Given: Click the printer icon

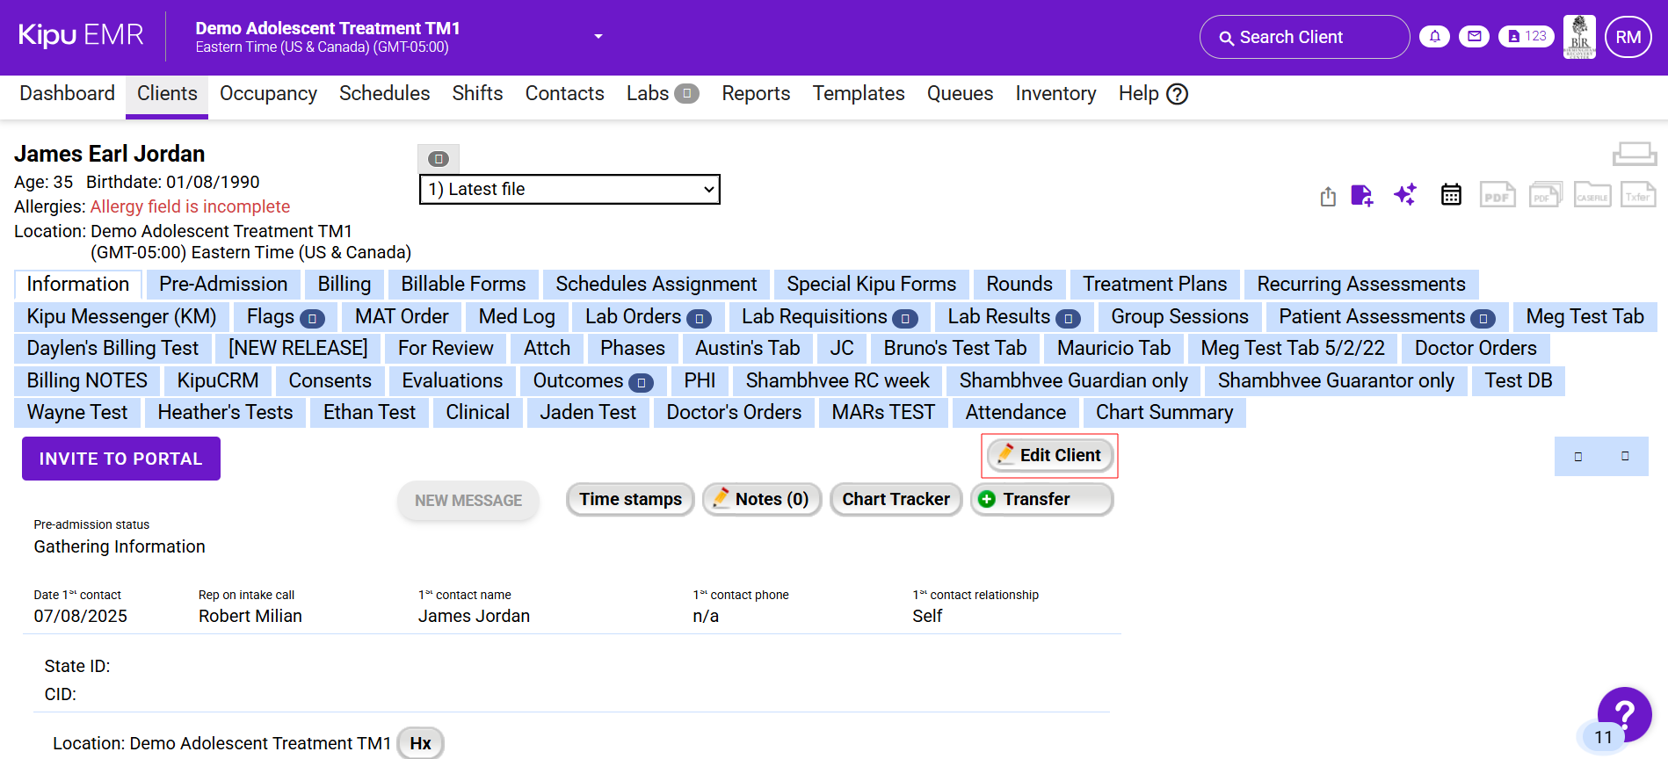Looking at the screenshot, I should 1634,155.
